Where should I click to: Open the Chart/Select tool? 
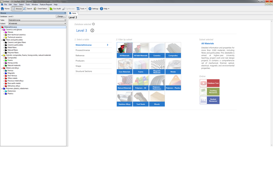[x=40, y=9]
